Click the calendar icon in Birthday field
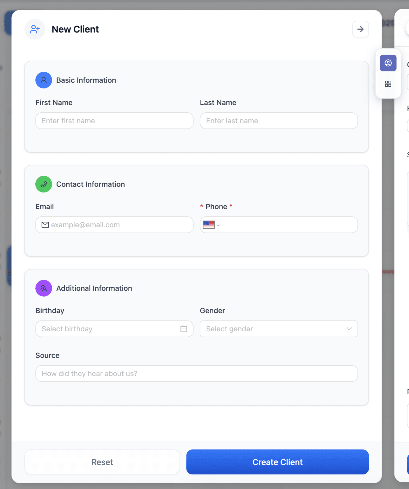 coord(184,329)
